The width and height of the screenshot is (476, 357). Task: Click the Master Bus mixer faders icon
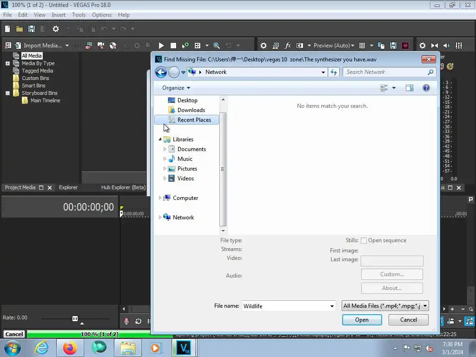pos(459,46)
